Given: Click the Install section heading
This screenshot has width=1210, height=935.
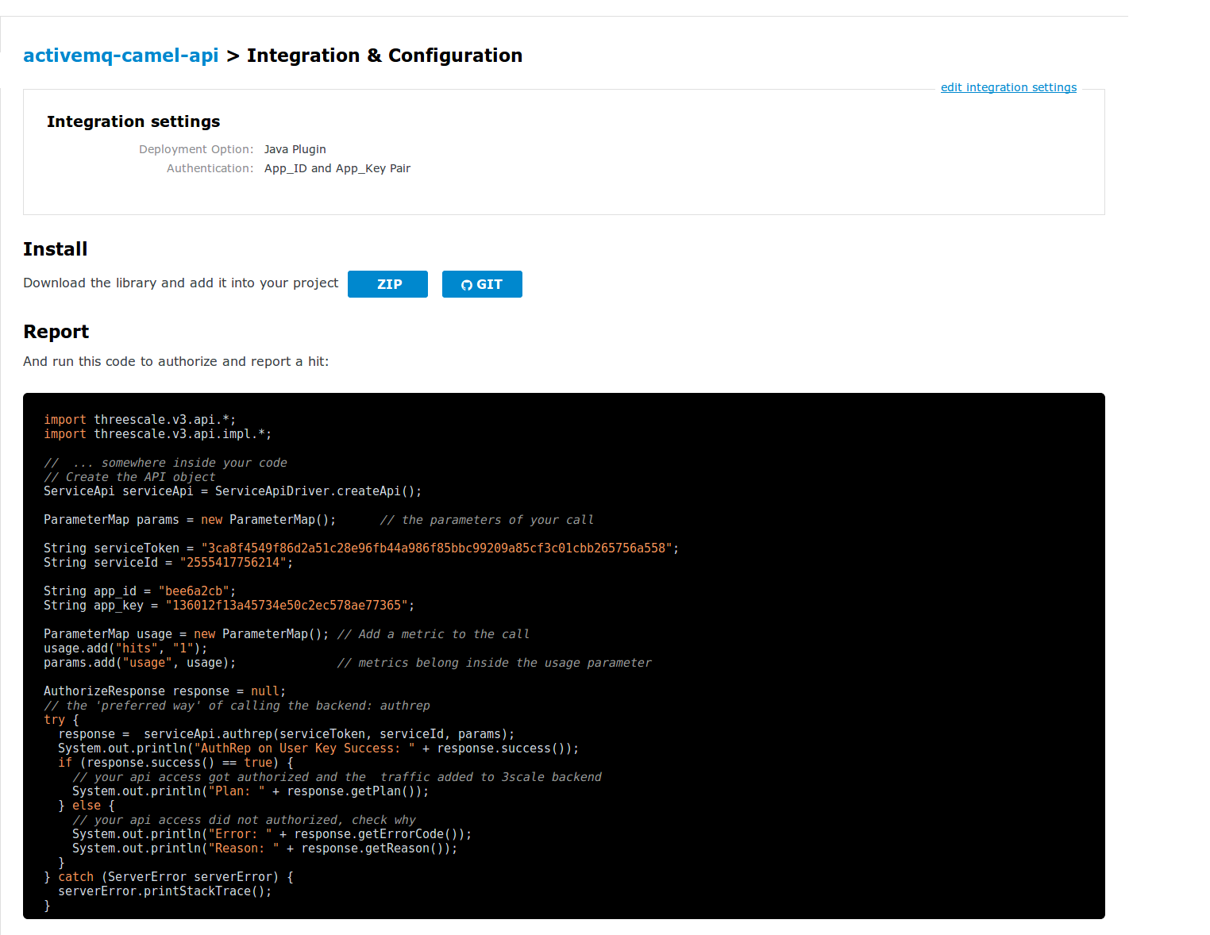Looking at the screenshot, I should (55, 249).
